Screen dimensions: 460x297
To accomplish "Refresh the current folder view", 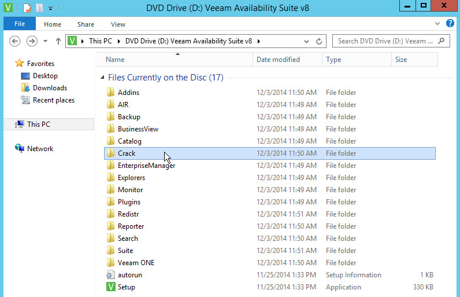I will pos(319,42).
